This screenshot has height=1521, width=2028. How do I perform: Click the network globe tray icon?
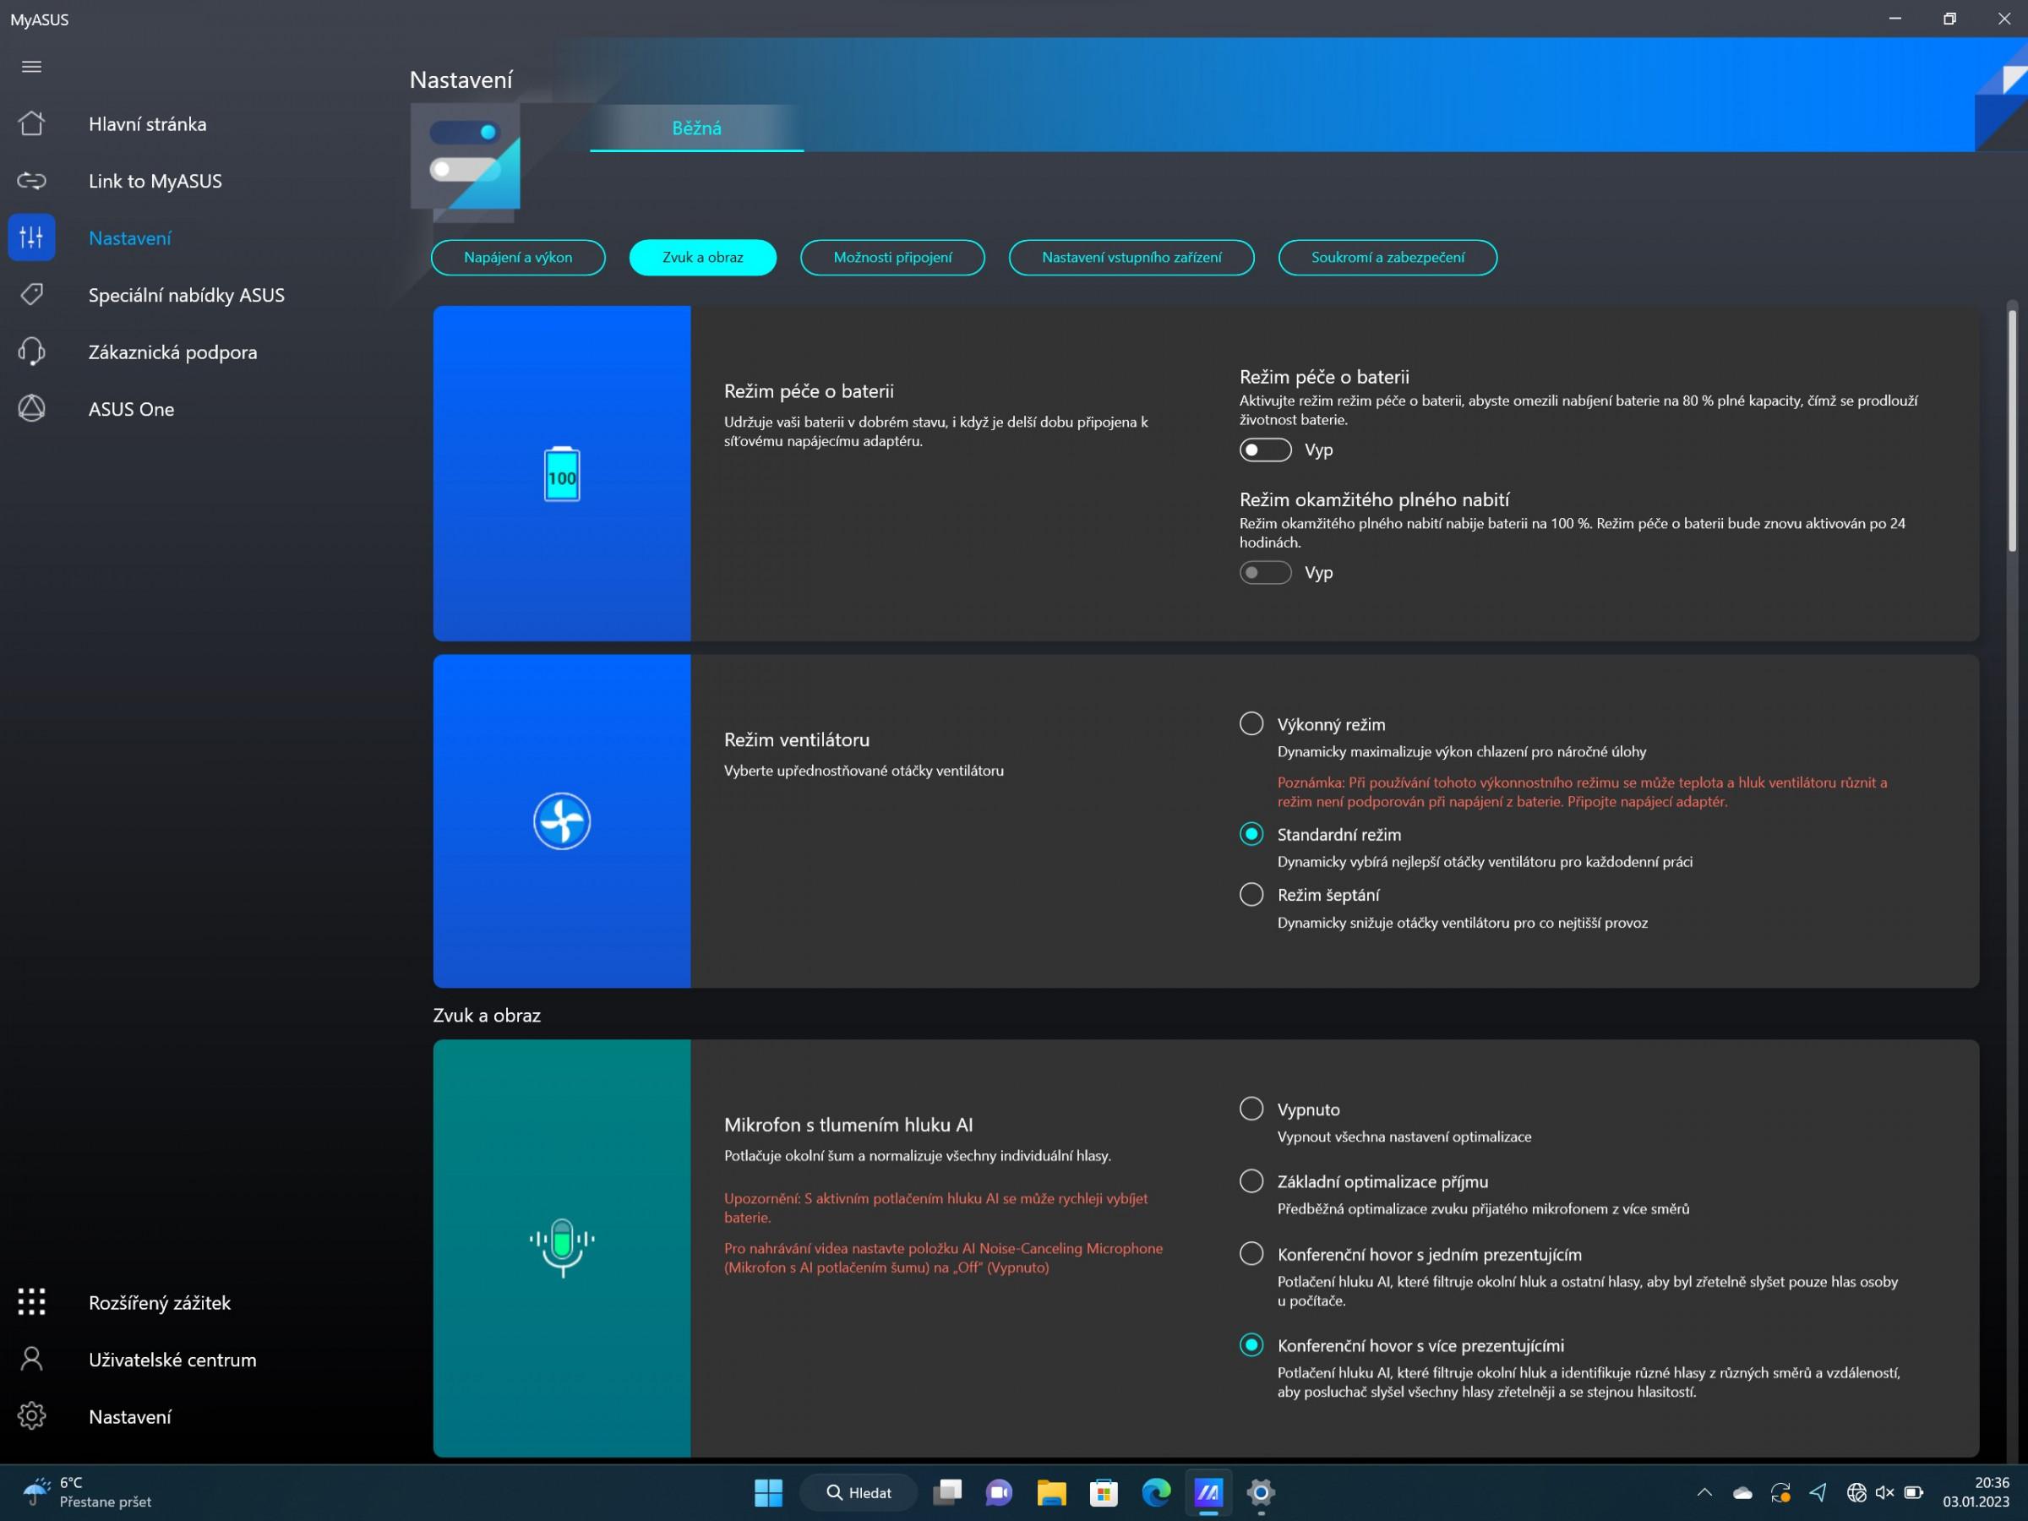coord(1856,1492)
